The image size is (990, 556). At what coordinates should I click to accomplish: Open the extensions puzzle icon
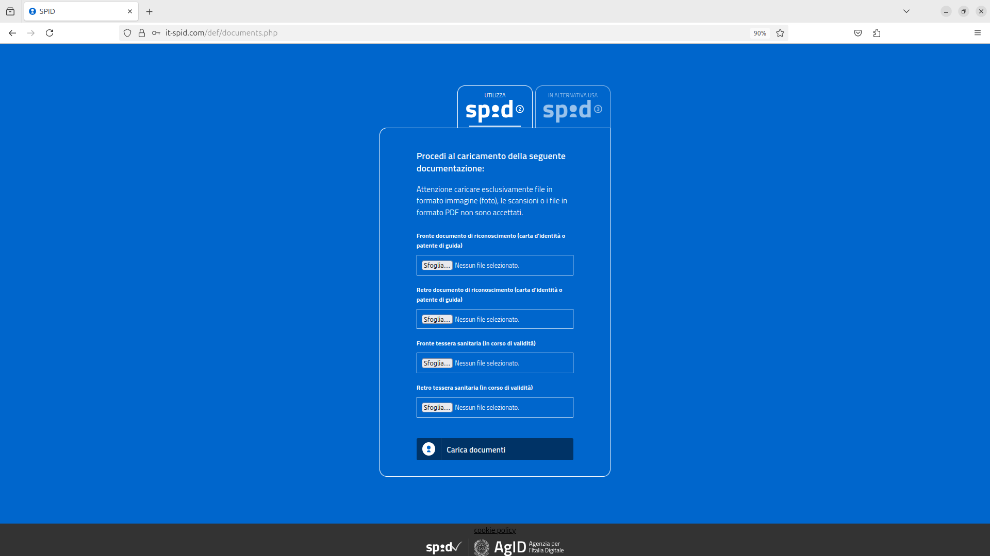click(x=877, y=33)
